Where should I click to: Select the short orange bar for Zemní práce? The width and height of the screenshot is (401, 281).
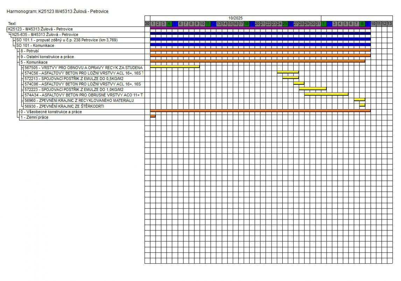click(153, 116)
